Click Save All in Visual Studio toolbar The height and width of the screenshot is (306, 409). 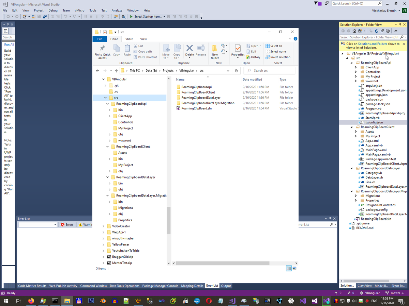[45, 17]
